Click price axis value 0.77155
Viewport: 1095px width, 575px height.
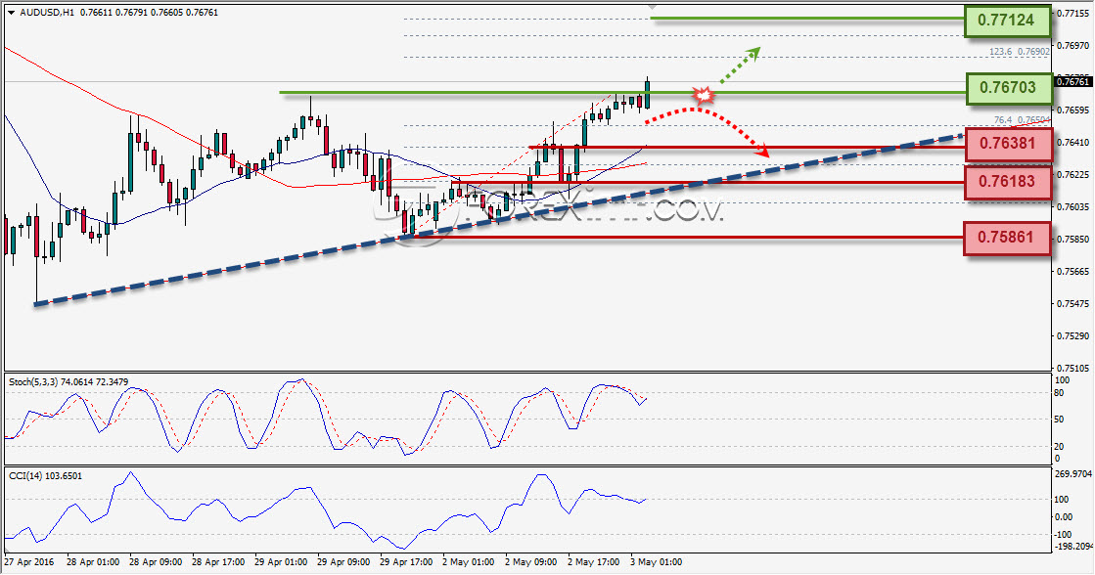(1073, 14)
